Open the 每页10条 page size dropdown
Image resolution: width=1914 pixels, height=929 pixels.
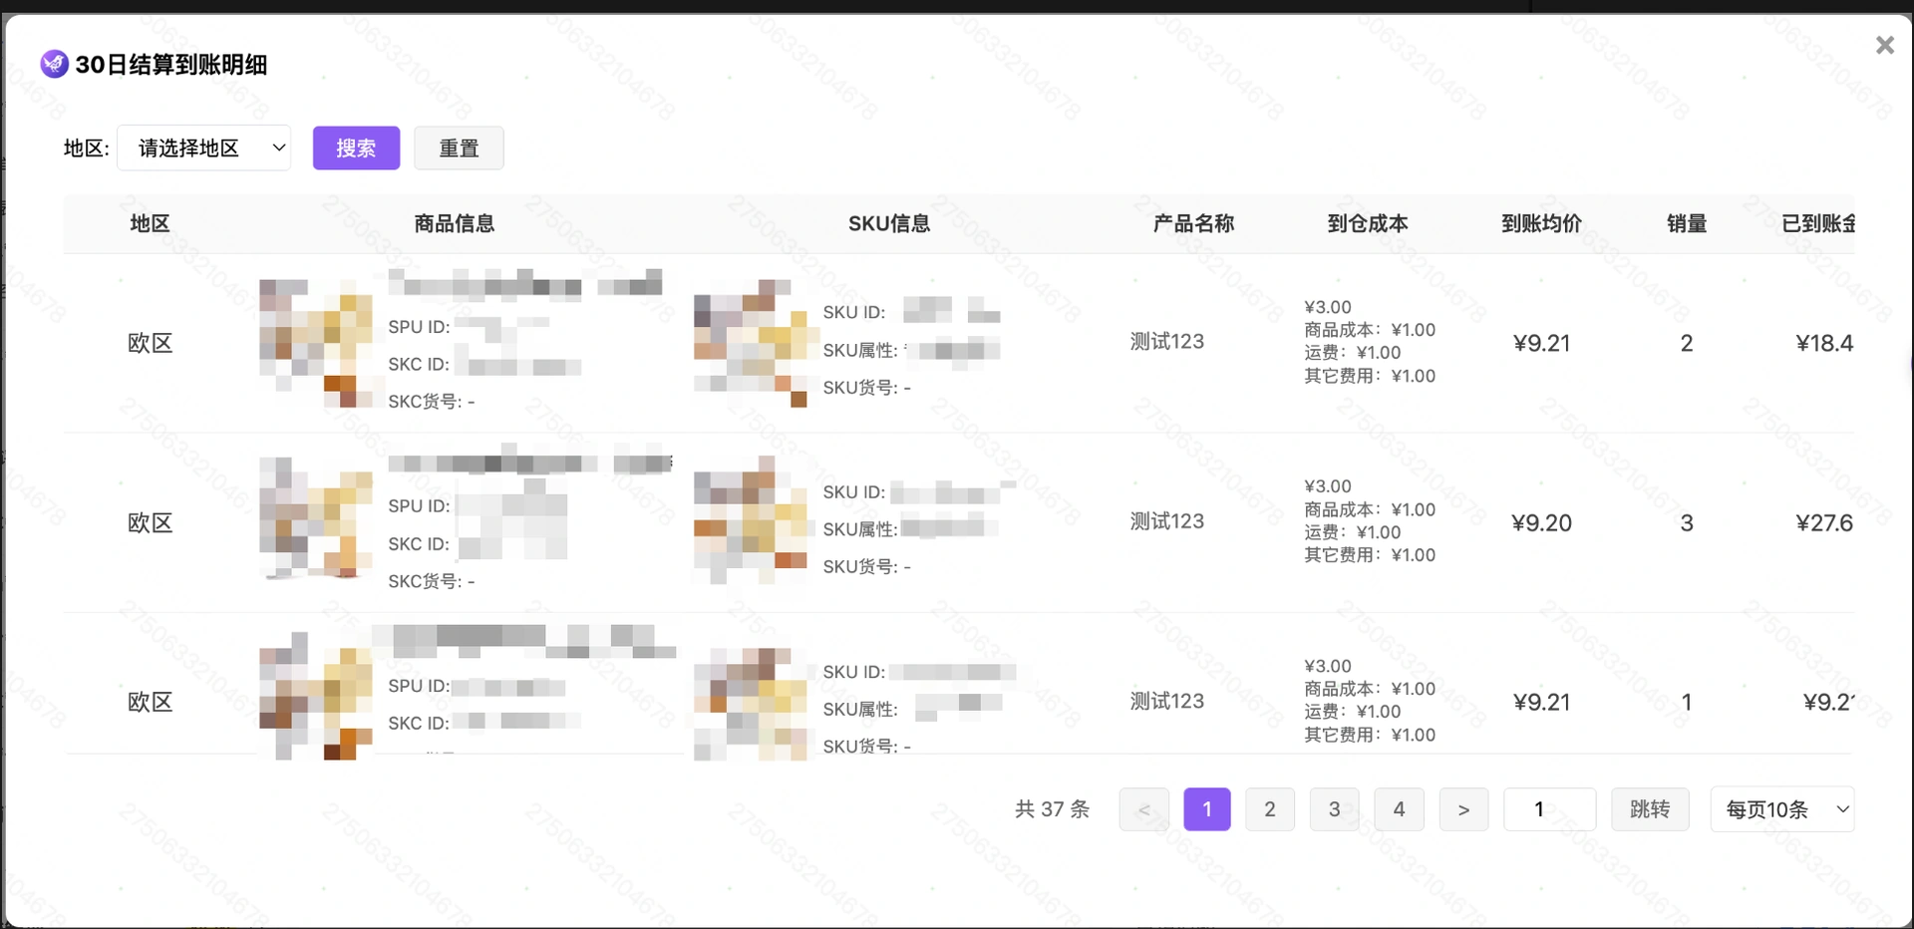[1782, 809]
